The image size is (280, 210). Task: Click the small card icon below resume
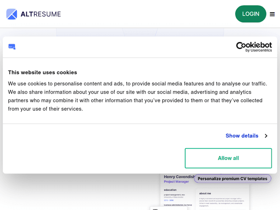tap(155, 209)
